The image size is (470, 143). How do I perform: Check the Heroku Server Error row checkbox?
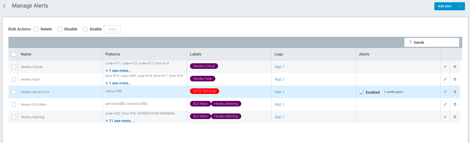click(x=14, y=92)
